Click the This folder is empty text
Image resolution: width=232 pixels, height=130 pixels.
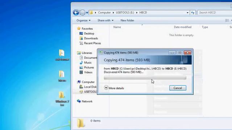point(182,35)
